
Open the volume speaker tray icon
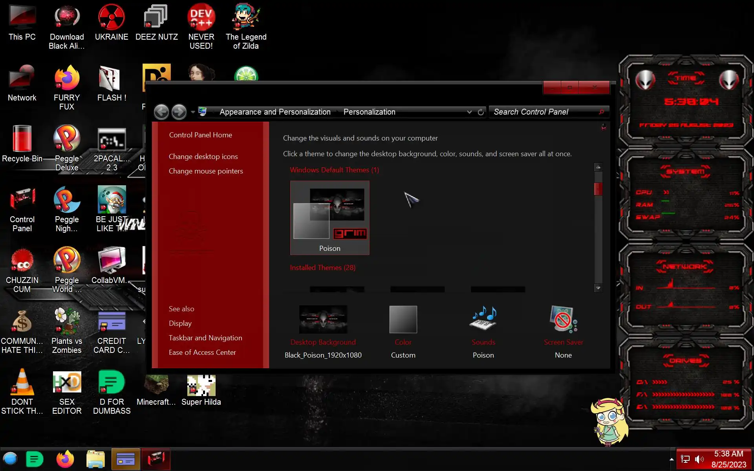699,459
